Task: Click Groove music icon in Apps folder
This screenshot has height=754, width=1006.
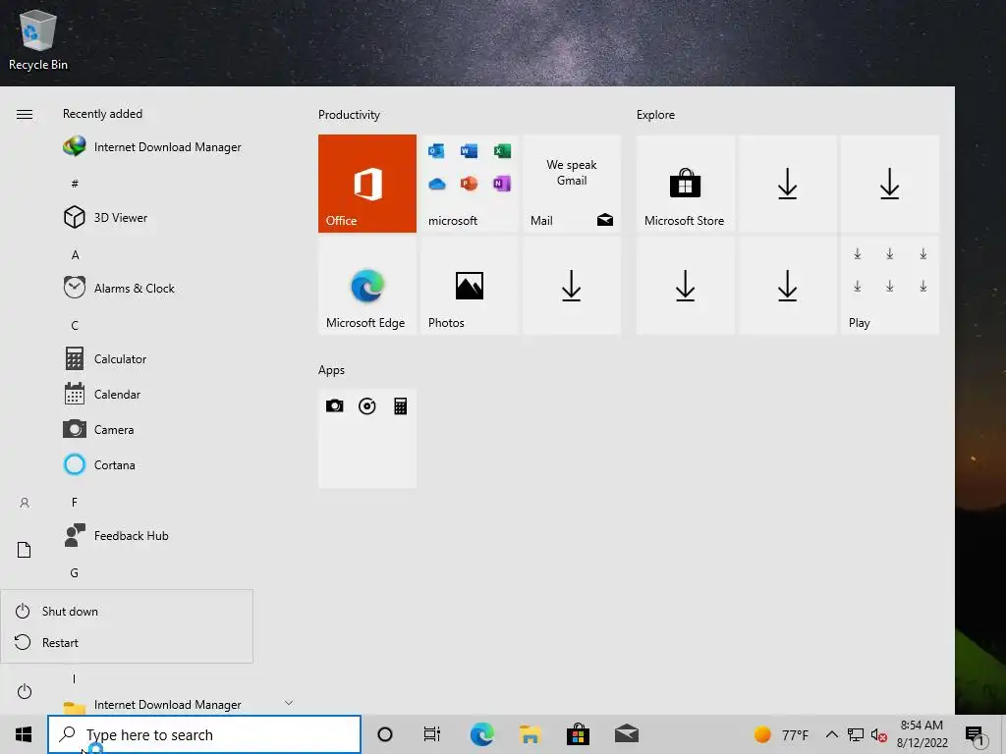Action: pos(367,405)
